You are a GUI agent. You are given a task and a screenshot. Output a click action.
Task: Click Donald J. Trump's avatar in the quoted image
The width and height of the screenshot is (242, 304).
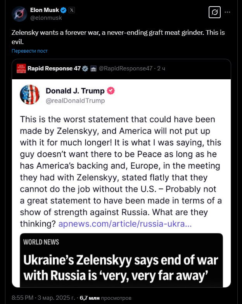point(29,95)
